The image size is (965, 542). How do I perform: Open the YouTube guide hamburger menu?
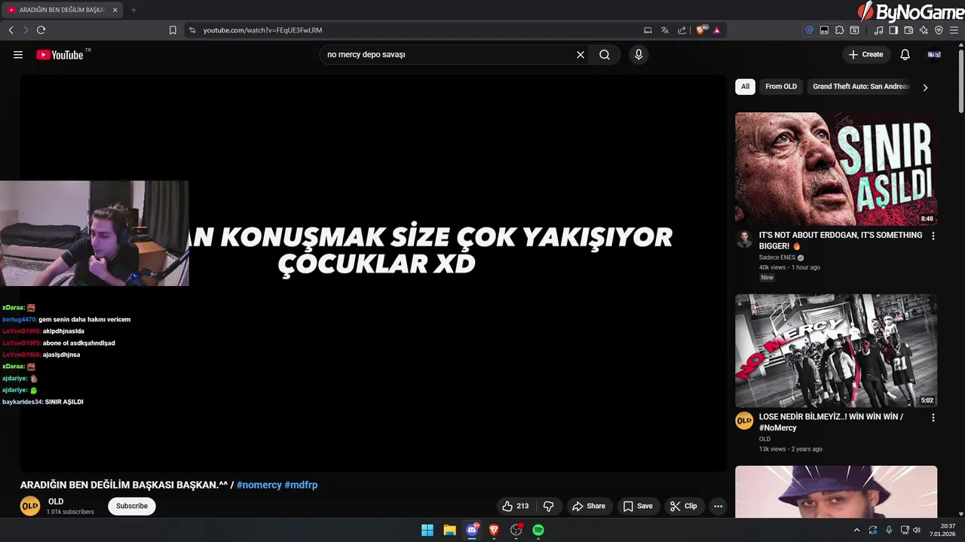pos(18,54)
